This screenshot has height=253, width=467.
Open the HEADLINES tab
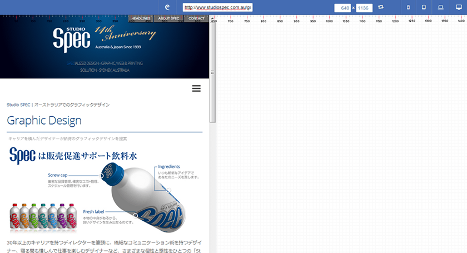click(x=141, y=18)
